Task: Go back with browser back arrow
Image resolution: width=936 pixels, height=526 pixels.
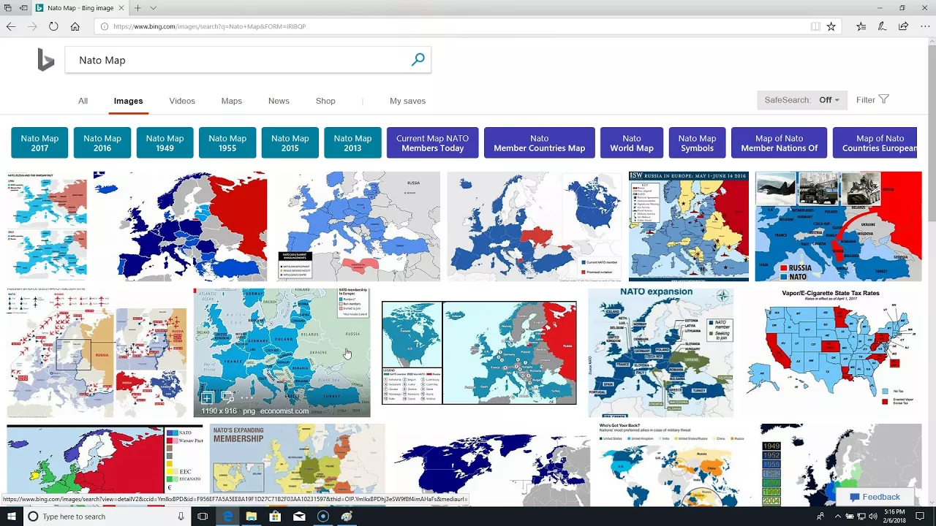Action: tap(11, 26)
